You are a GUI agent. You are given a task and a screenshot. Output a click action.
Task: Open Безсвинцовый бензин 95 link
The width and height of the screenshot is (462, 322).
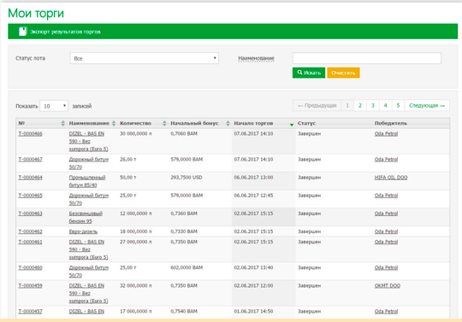pyautogui.click(x=86, y=217)
